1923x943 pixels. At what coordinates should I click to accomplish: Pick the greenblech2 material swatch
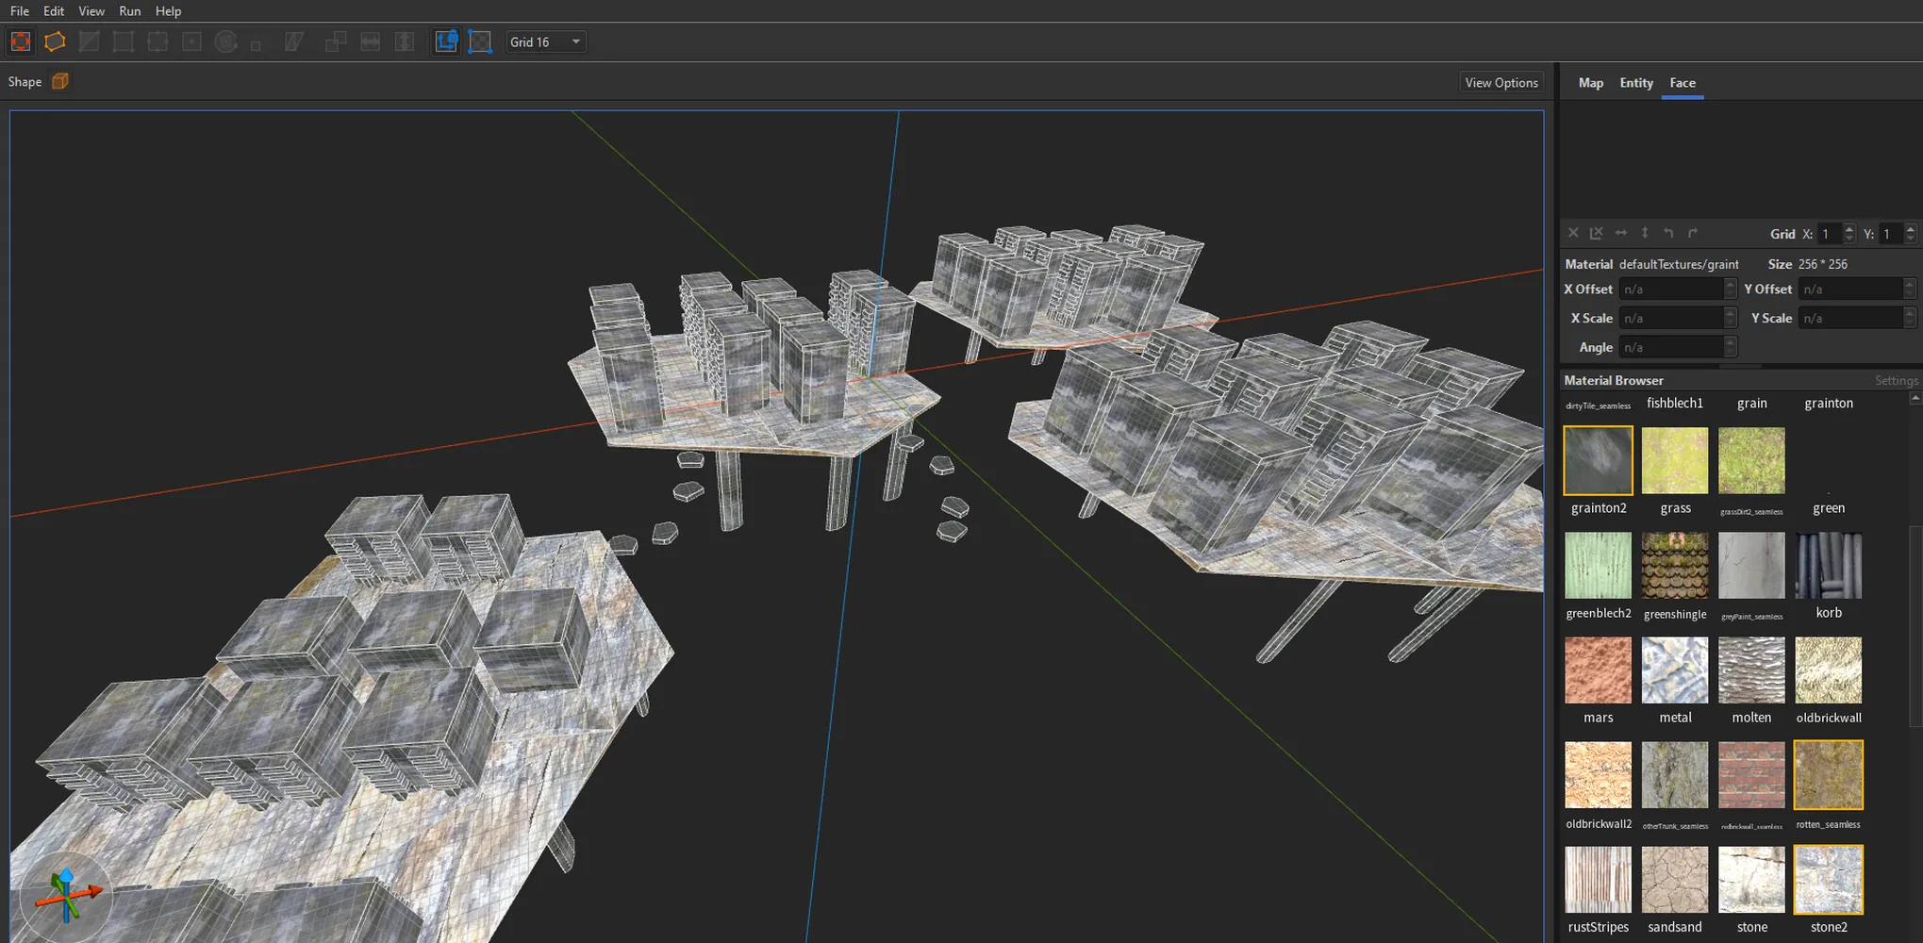click(1598, 566)
